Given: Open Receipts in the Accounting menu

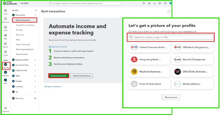Looking at the screenshot, I should (x=19, y=30).
